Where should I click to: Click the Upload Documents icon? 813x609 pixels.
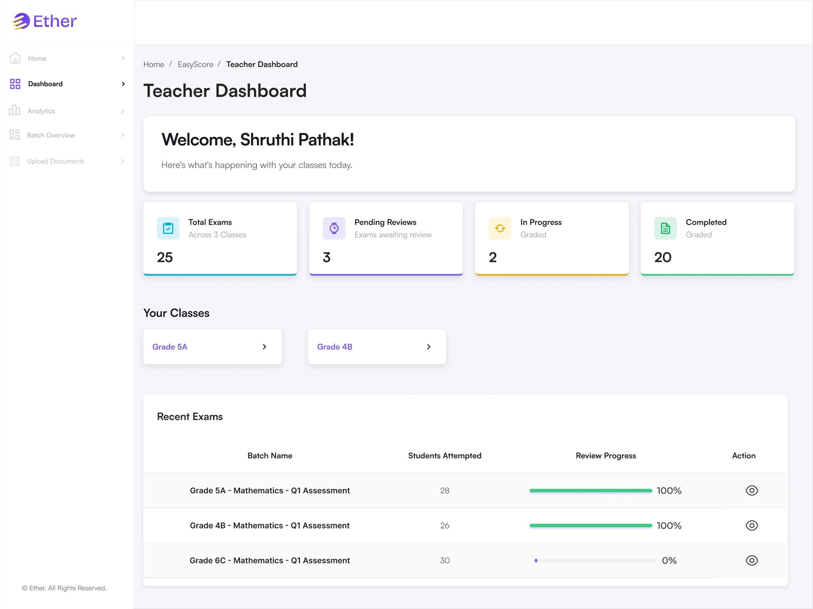pos(15,161)
